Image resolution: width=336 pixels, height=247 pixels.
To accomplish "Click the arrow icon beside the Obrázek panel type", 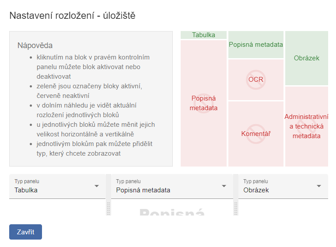I will point(319,186).
